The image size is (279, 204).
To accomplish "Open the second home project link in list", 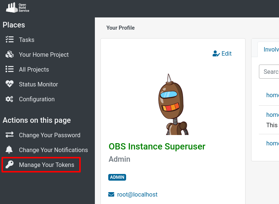I will [272, 115].
